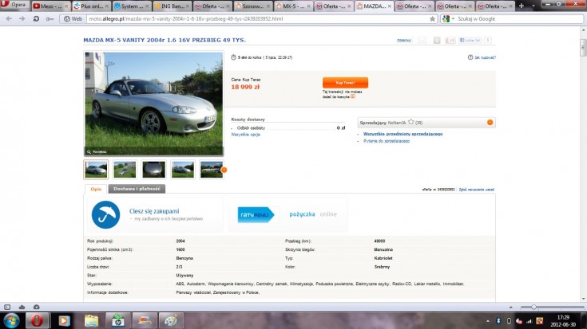Click the Opera Turbo icon in status bar
The width and height of the screenshot is (587, 329).
point(36,307)
